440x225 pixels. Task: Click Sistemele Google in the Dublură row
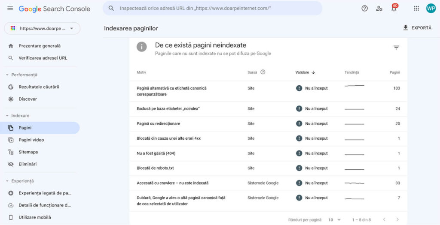click(263, 198)
